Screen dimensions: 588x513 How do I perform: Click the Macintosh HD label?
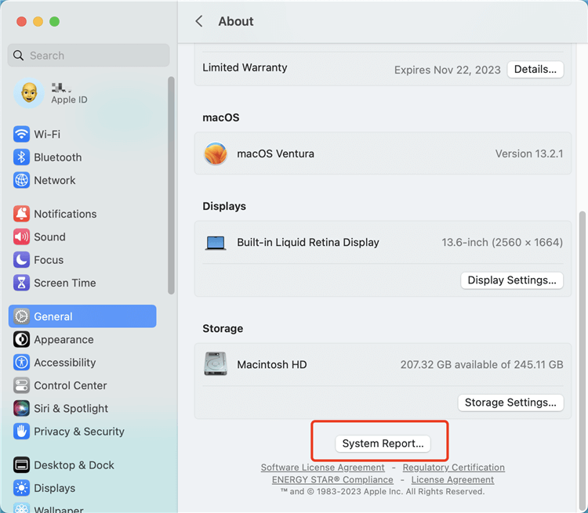tap(272, 365)
